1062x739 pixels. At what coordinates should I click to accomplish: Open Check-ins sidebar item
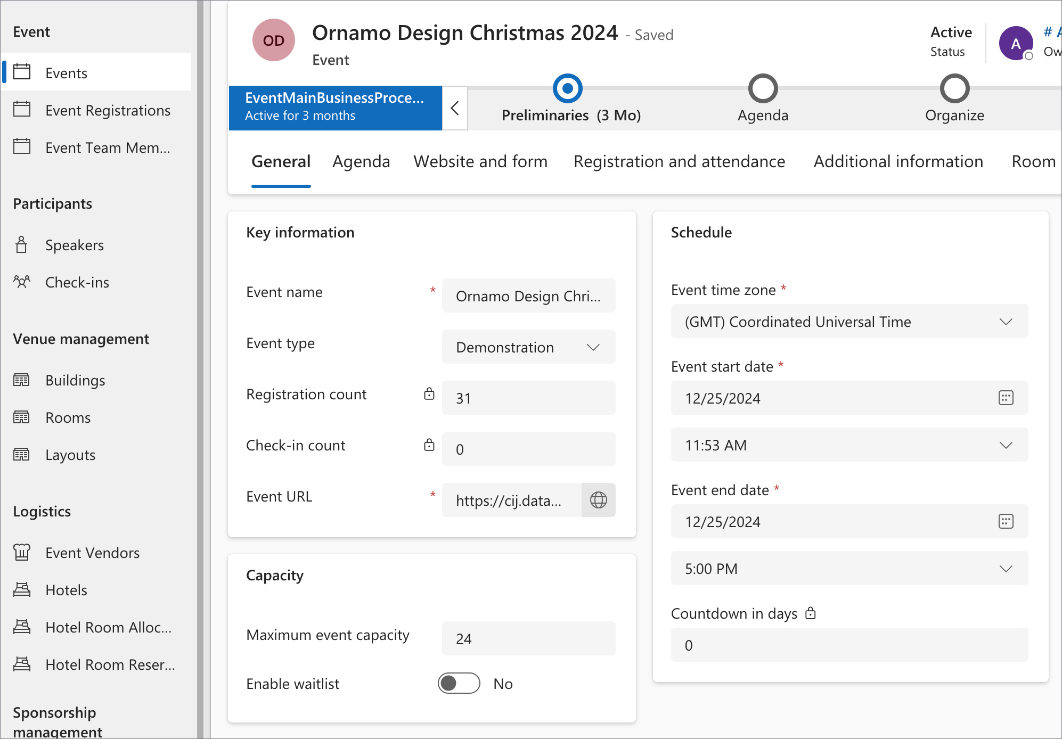point(96,282)
